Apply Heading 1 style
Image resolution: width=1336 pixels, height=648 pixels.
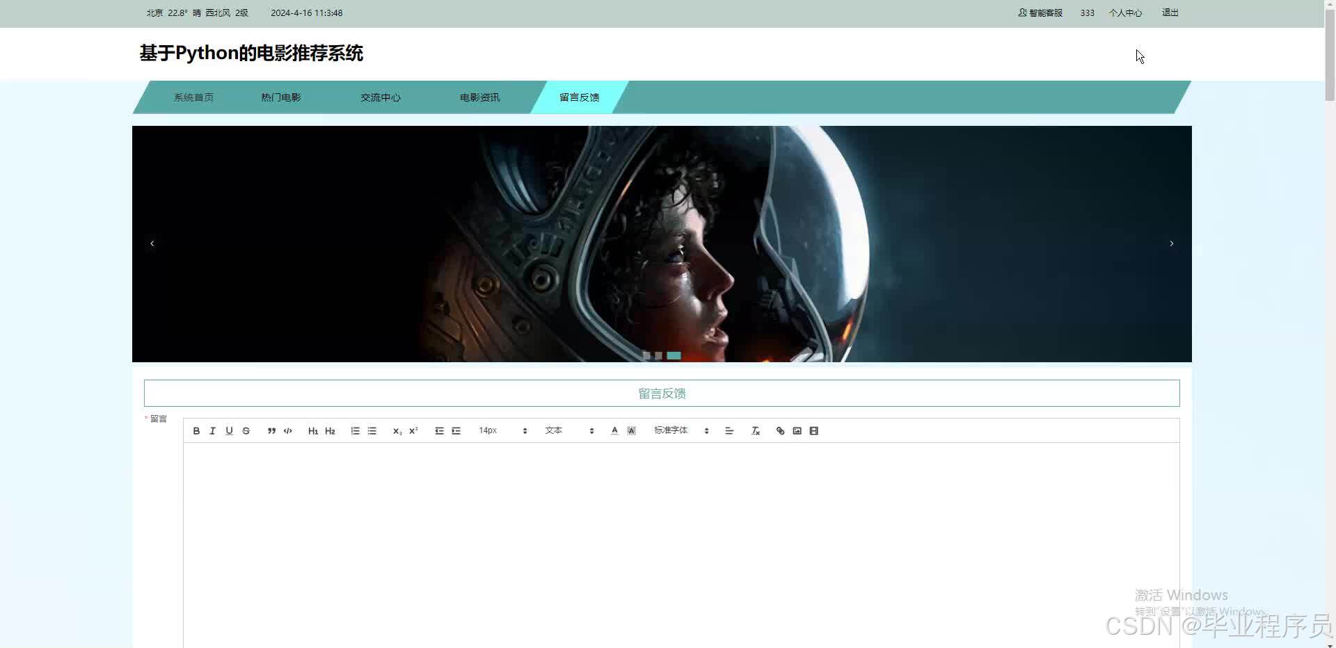point(313,431)
